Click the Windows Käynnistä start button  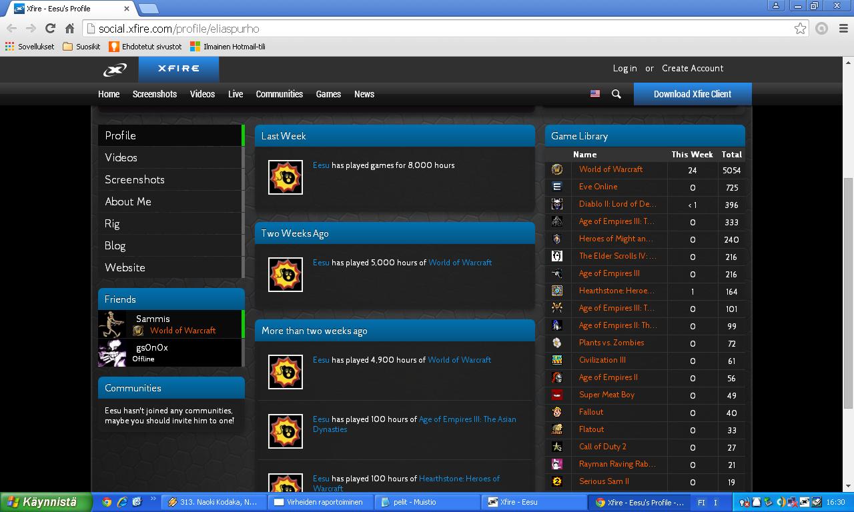(45, 502)
